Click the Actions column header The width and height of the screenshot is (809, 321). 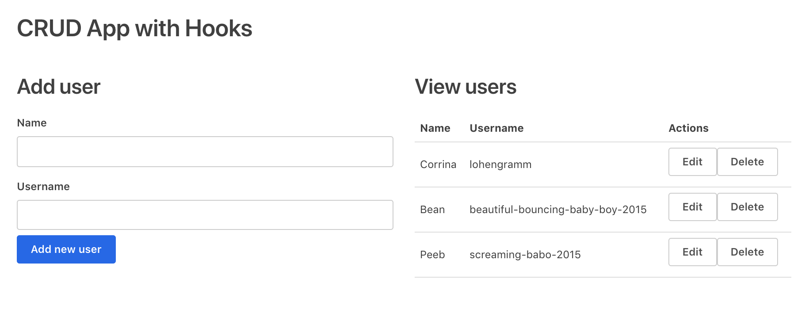688,128
